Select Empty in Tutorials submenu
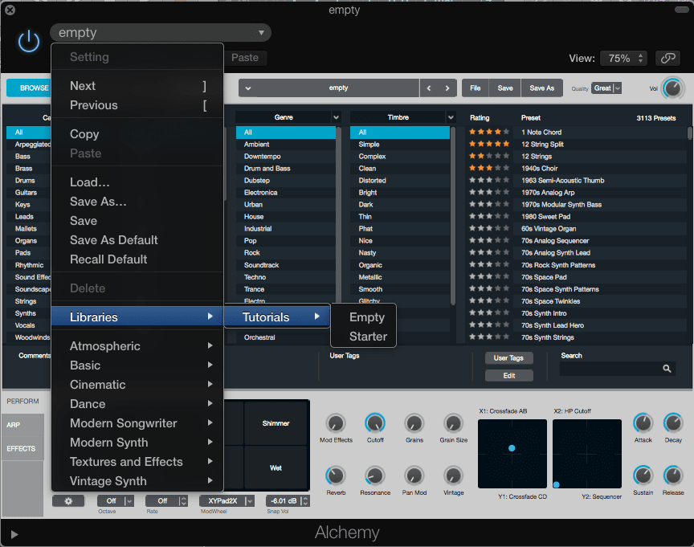694x547 pixels. pos(363,317)
